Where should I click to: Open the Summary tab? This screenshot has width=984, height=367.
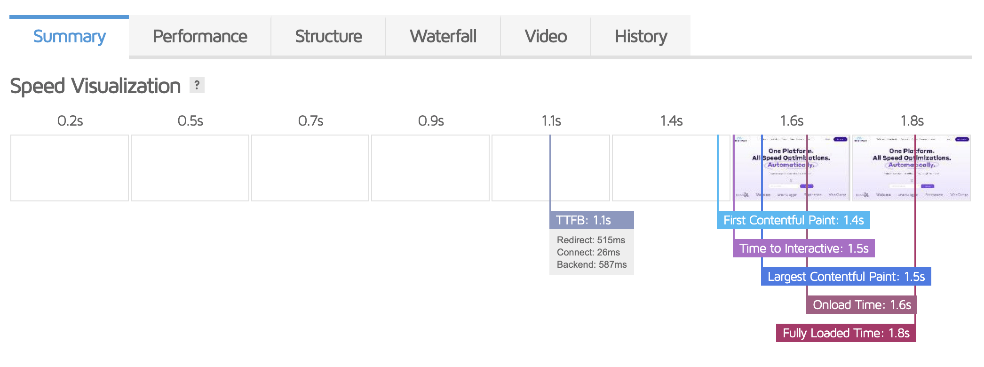[69, 36]
